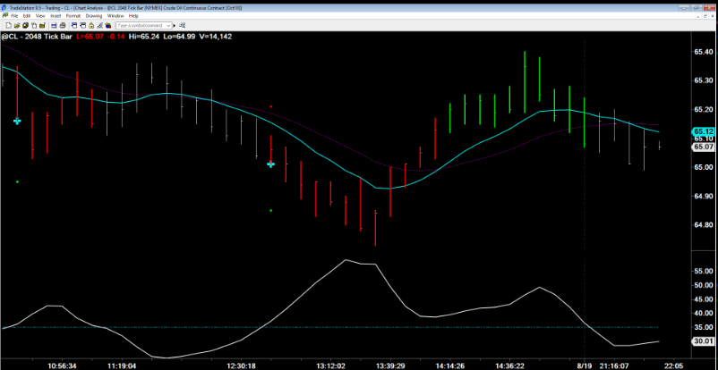Screen dimensions: 718x370
Task: Click the Print toolbar icon
Action: click(63, 26)
